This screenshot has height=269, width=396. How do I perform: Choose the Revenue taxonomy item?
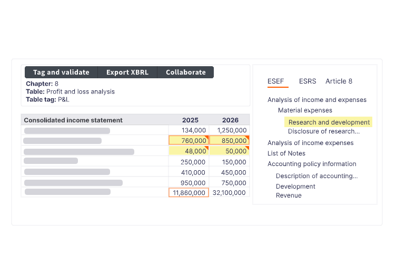point(289,195)
